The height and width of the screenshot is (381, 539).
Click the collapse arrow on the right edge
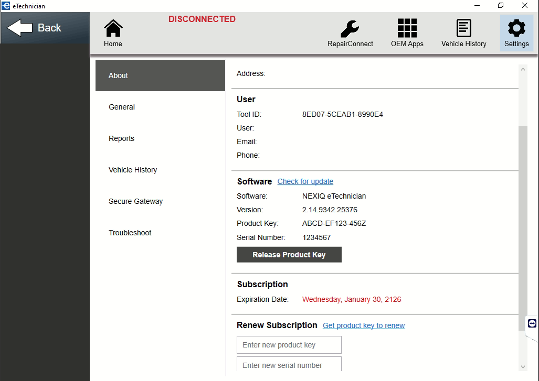point(532,323)
